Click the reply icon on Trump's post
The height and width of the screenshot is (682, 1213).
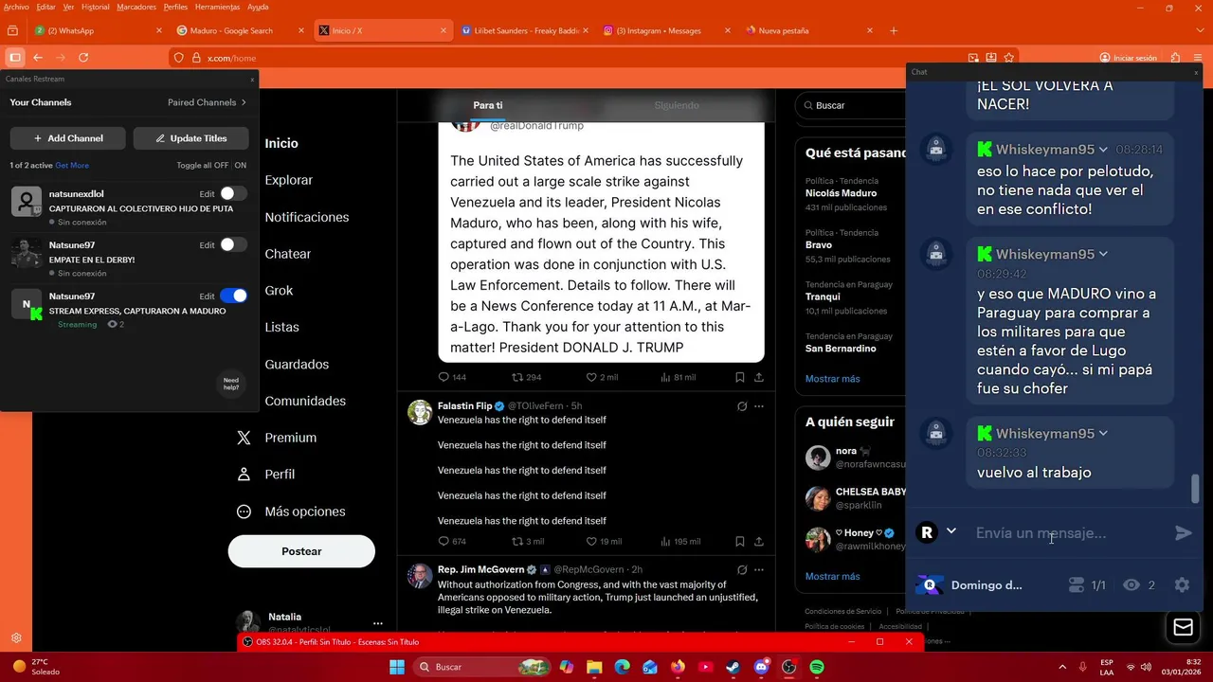point(444,377)
